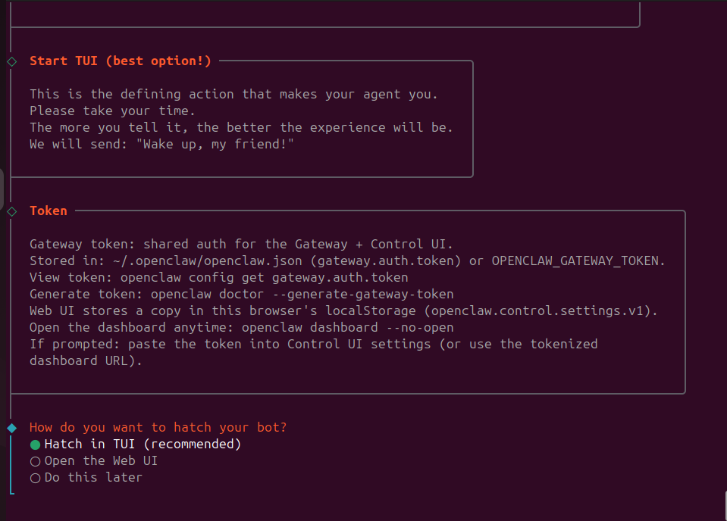Choose the Open the Web UI radio
The image size is (727, 521).
[35, 461]
